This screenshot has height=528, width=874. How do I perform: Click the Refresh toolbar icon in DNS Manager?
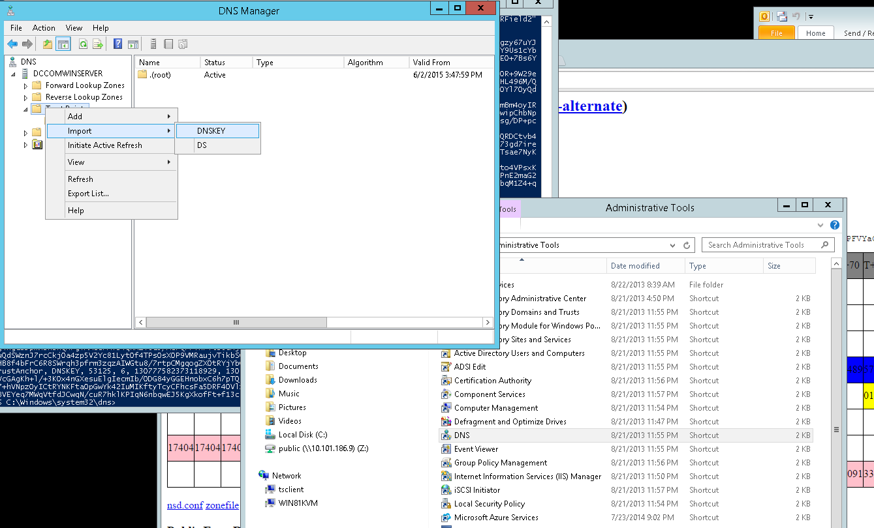83,44
